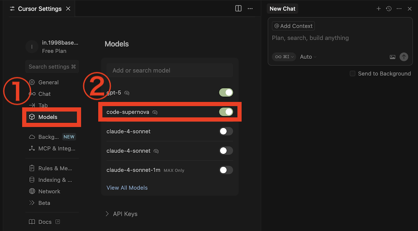418x231 pixels.
Task: Click the code-supernova model name
Action: (x=127, y=112)
